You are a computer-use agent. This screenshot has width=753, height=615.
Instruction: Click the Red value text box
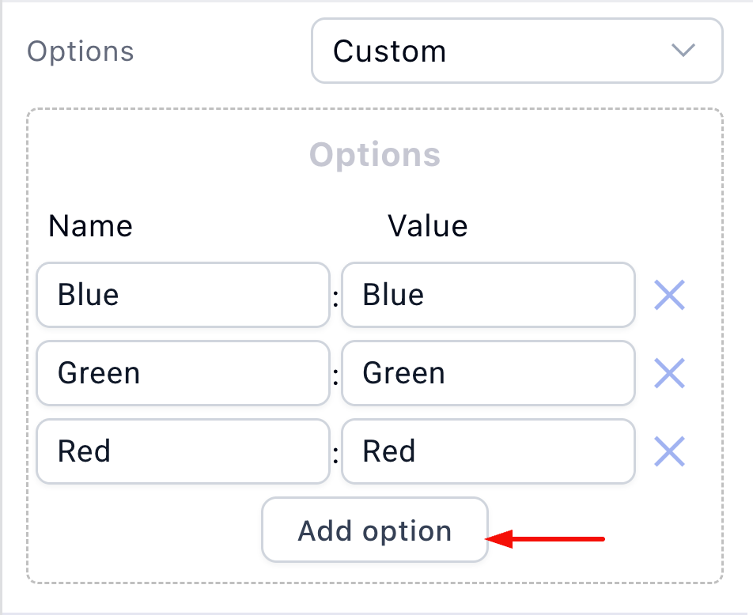(488, 452)
